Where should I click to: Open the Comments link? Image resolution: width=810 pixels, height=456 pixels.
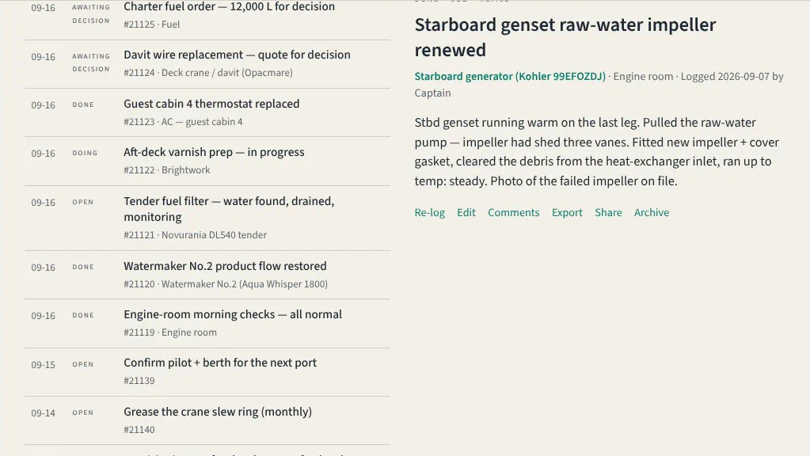(x=514, y=213)
